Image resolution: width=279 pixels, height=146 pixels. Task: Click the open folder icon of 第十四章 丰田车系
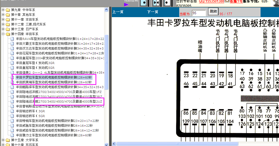[x=8, y=34]
